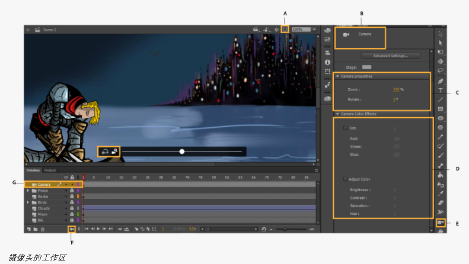Open the Edit Scene dropdown
This screenshot has width=469, height=264.
pyautogui.click(x=256, y=29)
